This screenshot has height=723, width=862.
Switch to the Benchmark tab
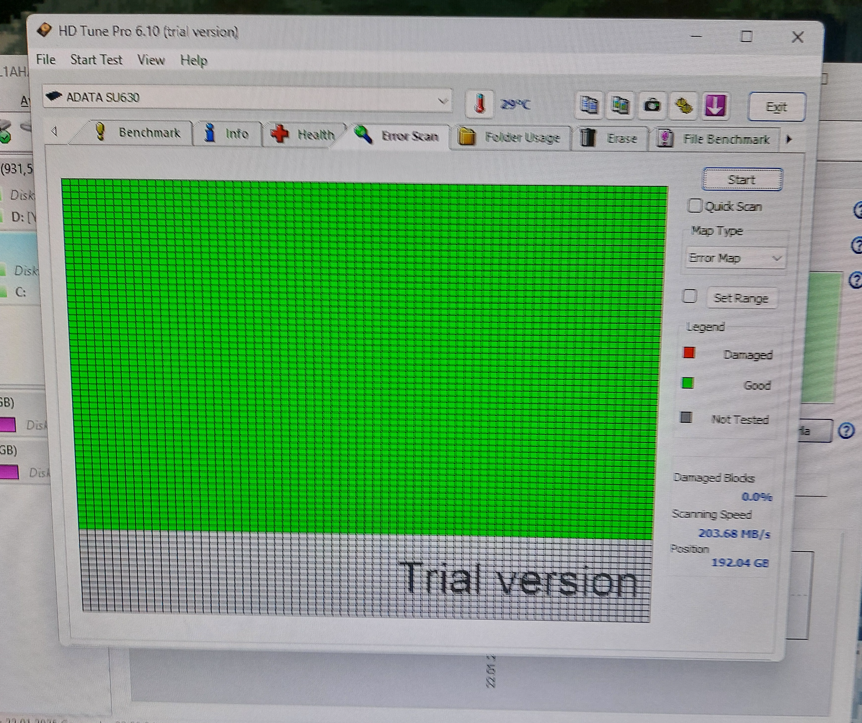(137, 133)
